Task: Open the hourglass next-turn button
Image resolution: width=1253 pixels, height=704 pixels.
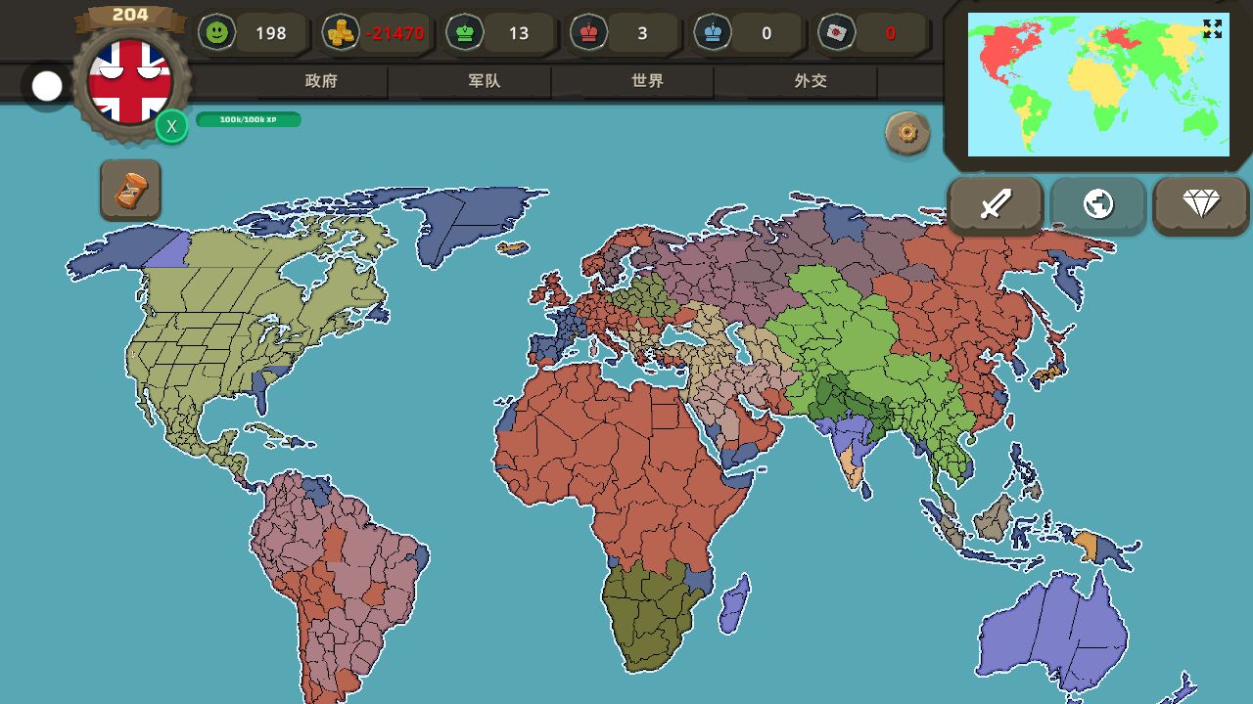Action: pyautogui.click(x=130, y=191)
